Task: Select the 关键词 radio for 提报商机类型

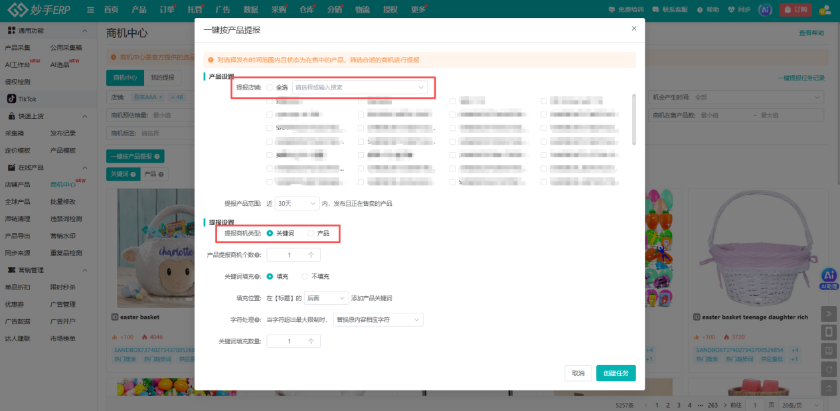Action: click(x=270, y=233)
